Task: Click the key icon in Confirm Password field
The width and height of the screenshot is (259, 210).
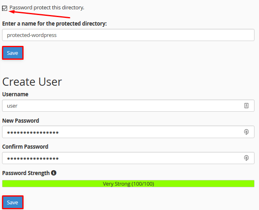Action: [246, 158]
